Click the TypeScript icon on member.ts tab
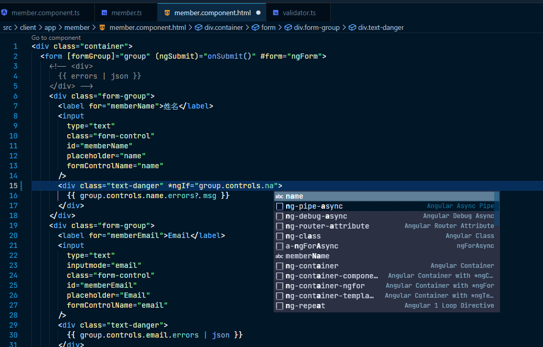Image resolution: width=543 pixels, height=347 pixels. coord(104,12)
